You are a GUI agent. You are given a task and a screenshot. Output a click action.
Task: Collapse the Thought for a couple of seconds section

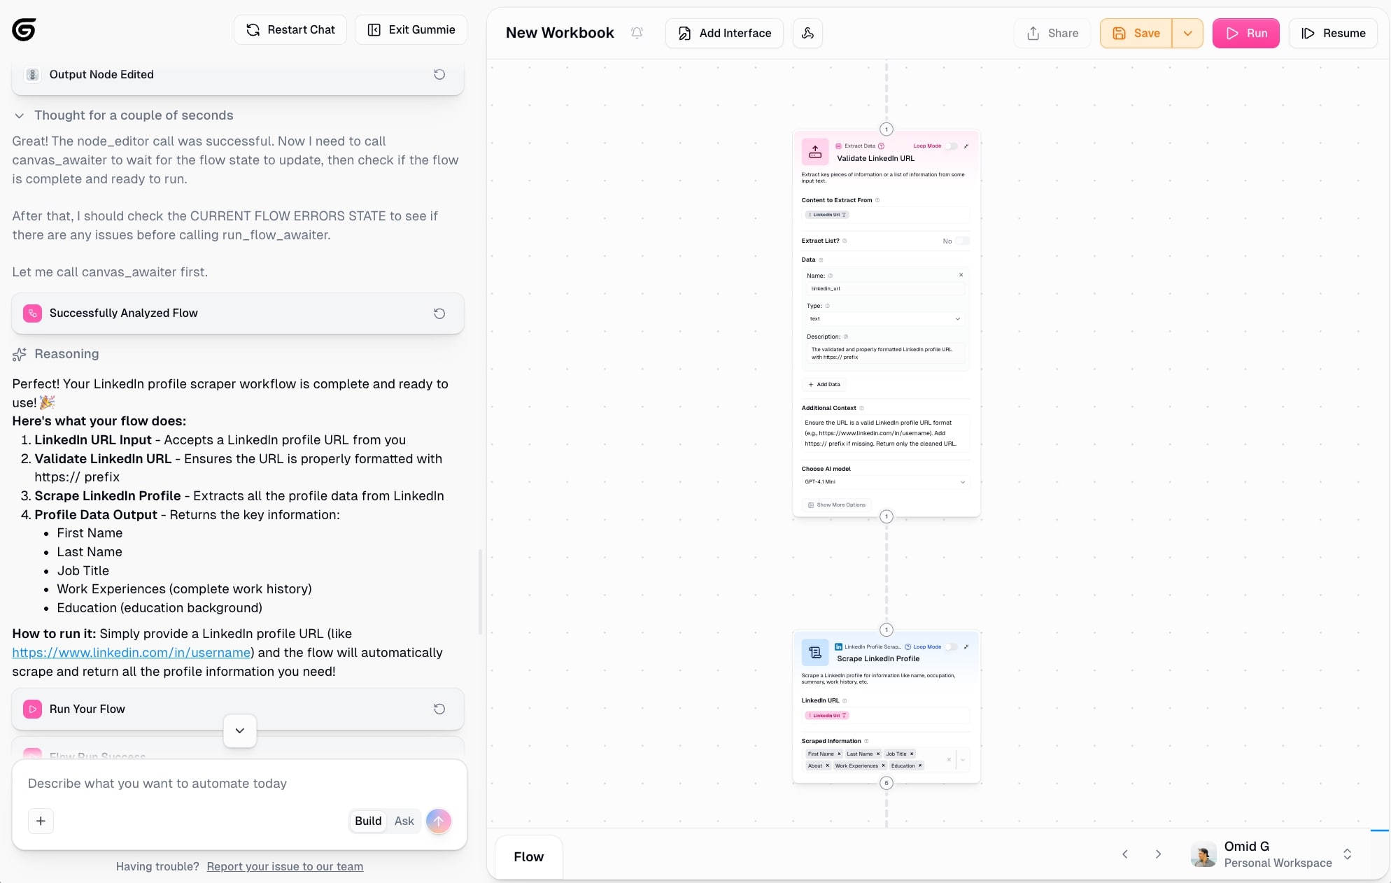point(20,115)
